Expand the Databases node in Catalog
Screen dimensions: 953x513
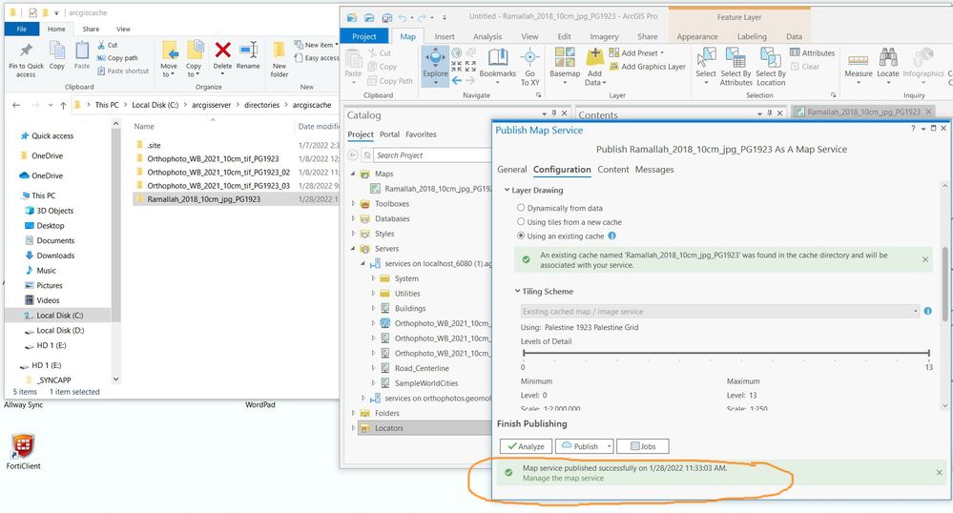click(x=353, y=218)
